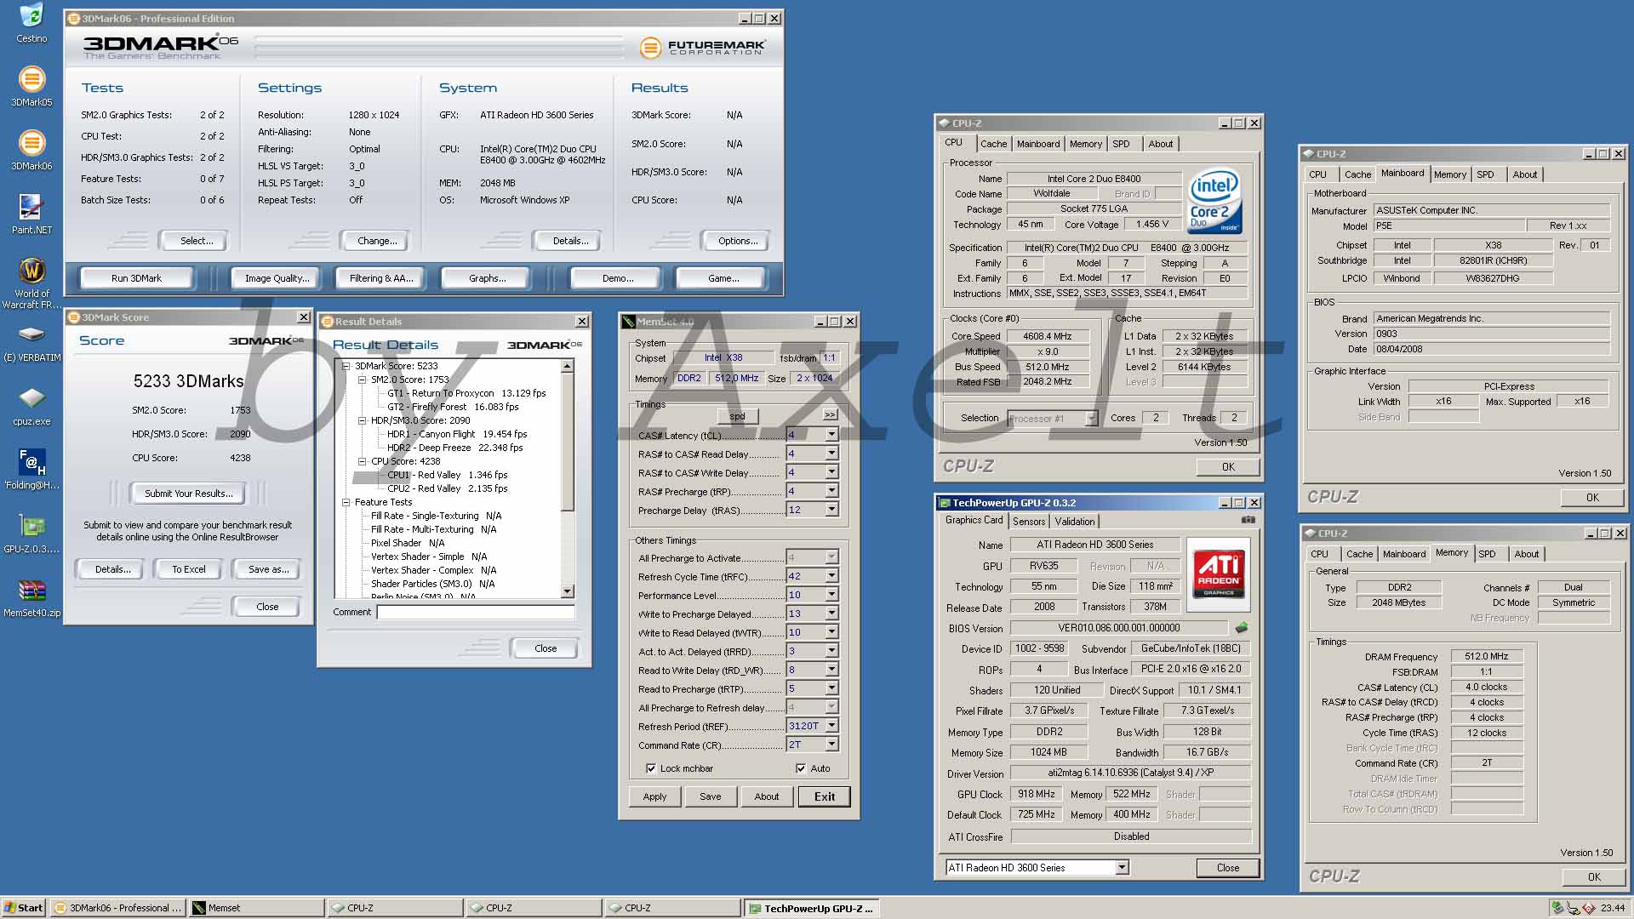Toggle the Lock mchbar checkbox

651,768
